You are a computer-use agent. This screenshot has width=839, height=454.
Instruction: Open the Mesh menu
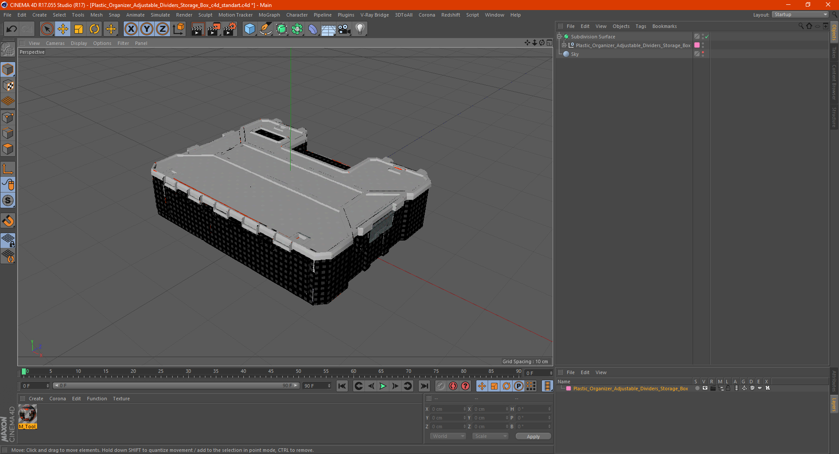pos(96,15)
